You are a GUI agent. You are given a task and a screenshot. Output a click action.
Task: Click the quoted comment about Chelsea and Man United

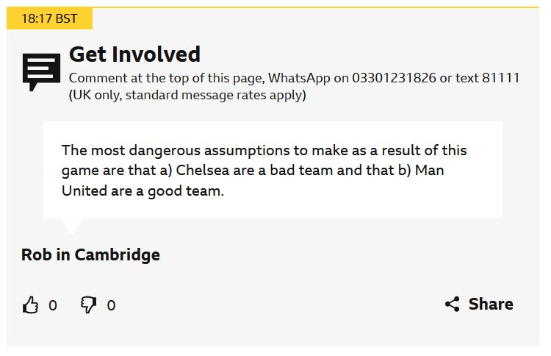272,171
